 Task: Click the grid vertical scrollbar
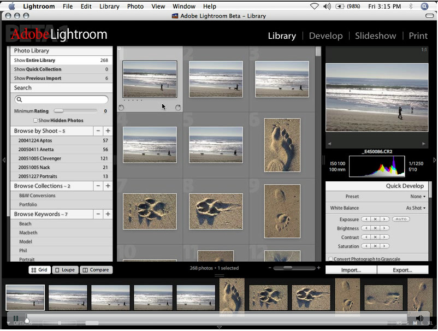coord(318,153)
